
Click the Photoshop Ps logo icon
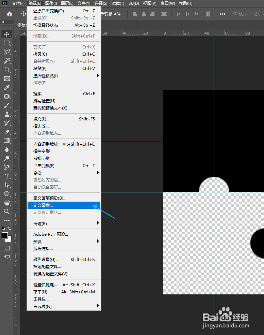coord(4,3)
